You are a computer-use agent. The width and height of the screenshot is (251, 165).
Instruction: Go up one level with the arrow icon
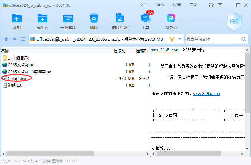(x=6, y=39)
